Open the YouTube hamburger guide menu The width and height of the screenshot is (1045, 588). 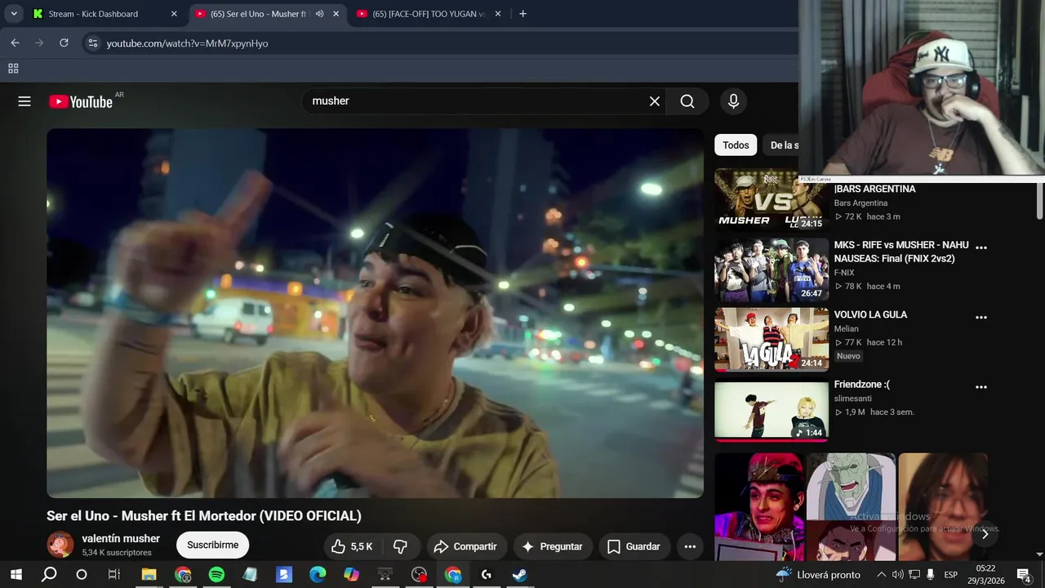point(24,101)
